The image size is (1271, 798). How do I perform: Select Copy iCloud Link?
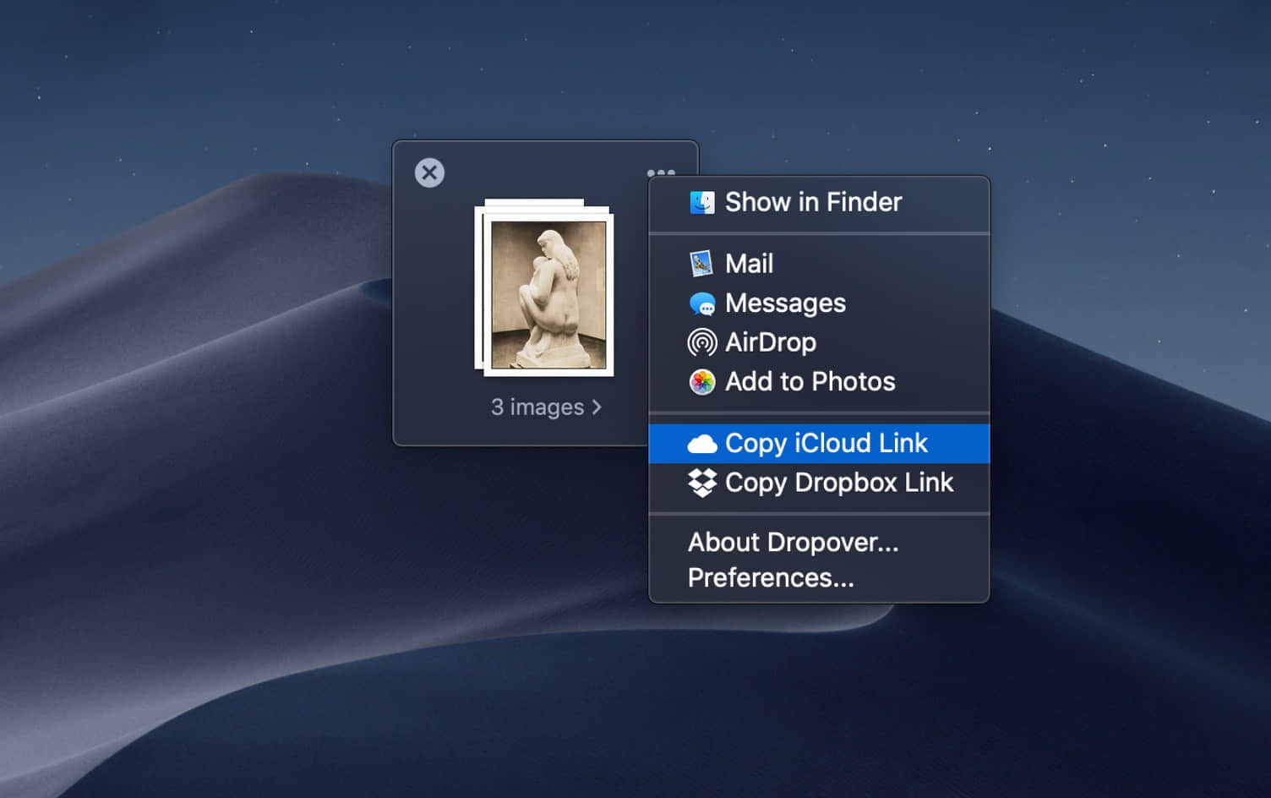coord(819,444)
